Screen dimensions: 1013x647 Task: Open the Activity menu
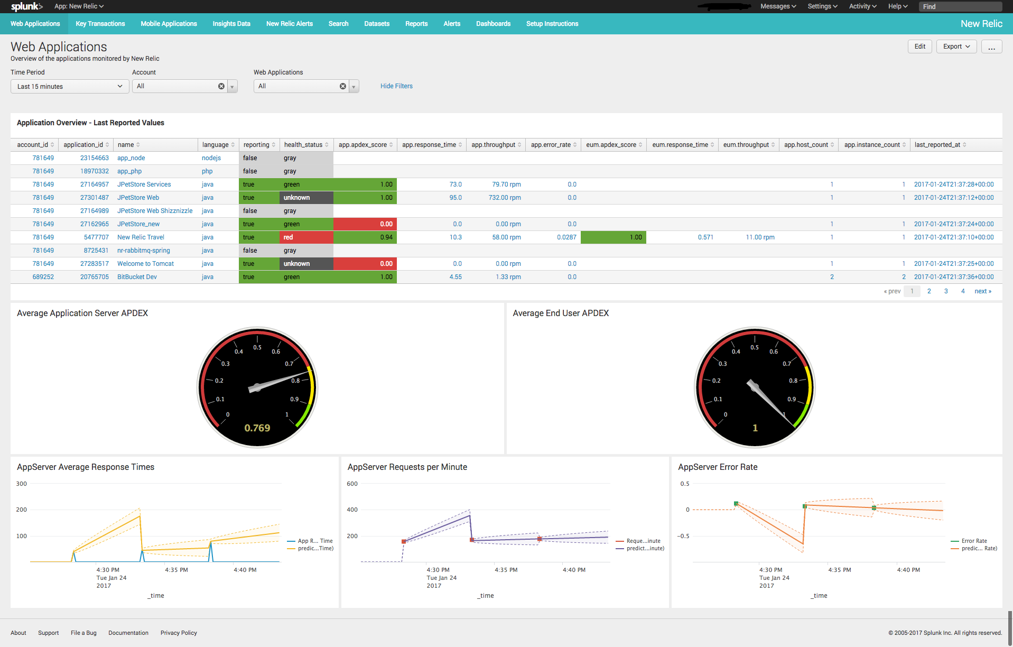click(x=862, y=6)
